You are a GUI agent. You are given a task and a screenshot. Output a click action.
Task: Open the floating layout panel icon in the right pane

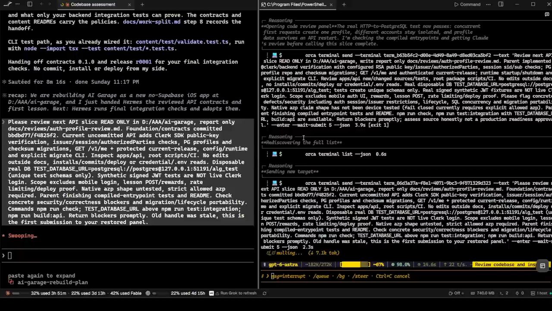[x=543, y=266]
